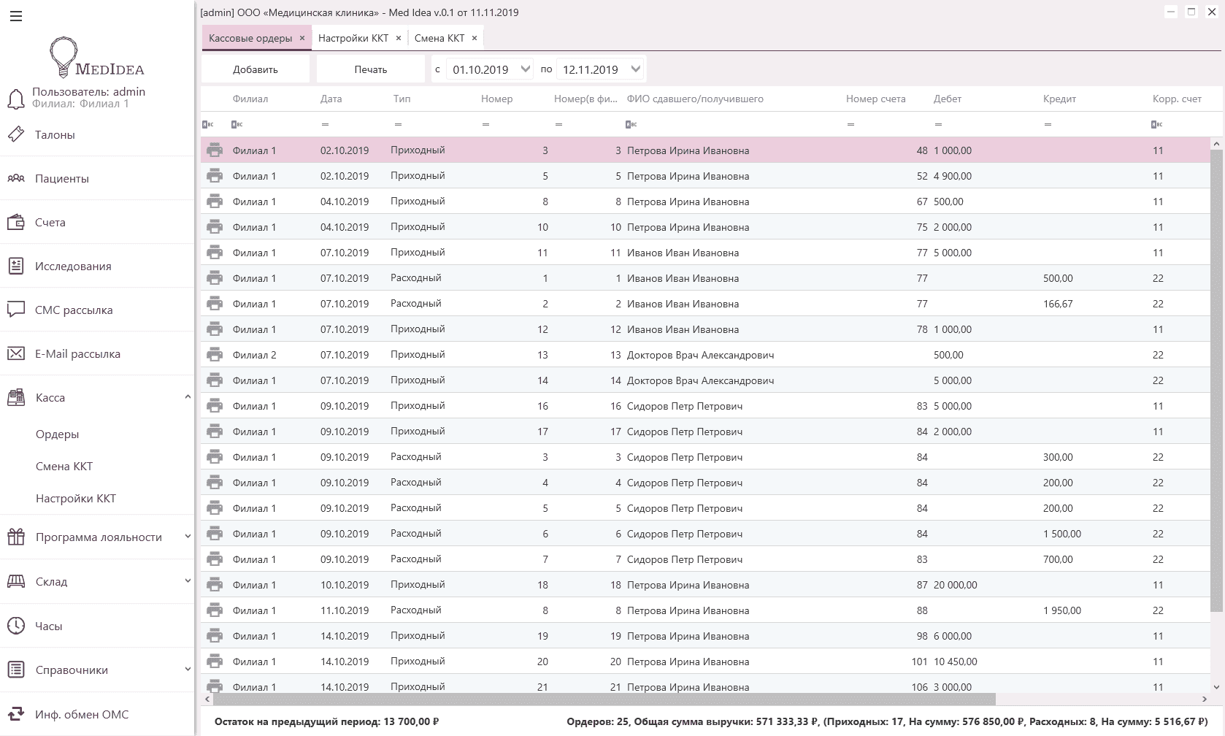Close the Кассовые ордеры tab

302,38
